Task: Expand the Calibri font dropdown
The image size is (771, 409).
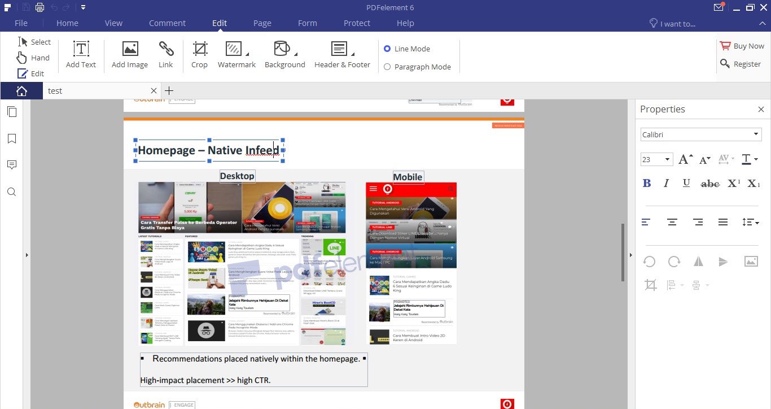Action: coord(756,134)
